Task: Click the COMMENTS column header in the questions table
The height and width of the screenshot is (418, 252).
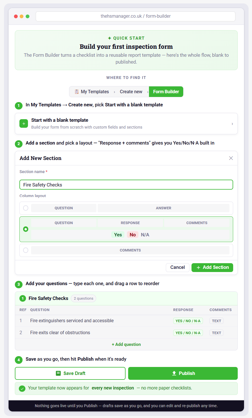Action: [221, 310]
